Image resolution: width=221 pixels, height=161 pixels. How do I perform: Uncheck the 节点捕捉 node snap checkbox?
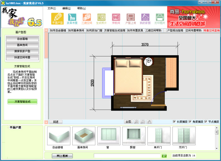coord(206,122)
